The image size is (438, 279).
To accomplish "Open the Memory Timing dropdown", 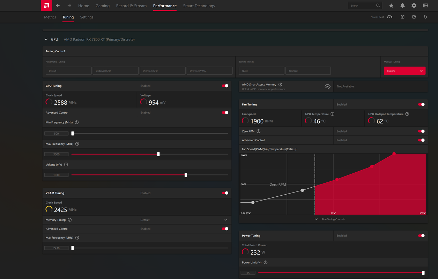I will click(184, 220).
